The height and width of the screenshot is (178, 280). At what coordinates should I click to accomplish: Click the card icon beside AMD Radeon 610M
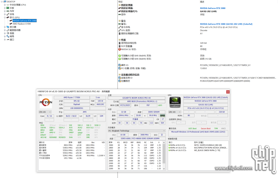click(x=11, y=24)
